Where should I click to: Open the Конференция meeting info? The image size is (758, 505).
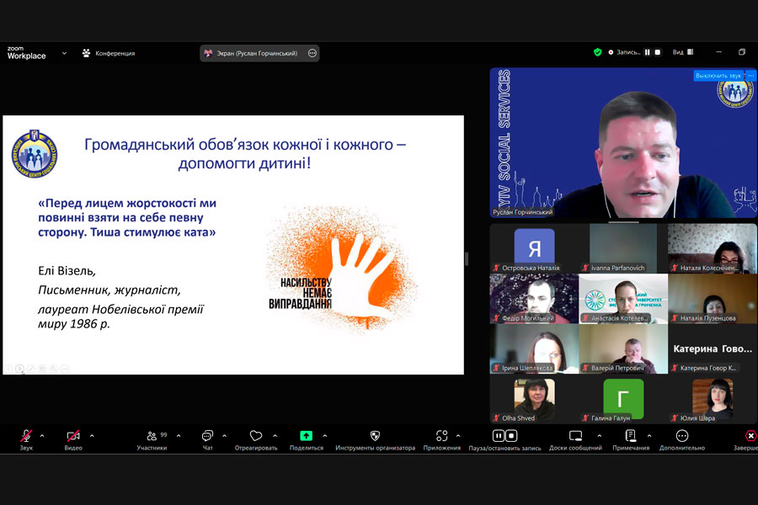(x=109, y=53)
